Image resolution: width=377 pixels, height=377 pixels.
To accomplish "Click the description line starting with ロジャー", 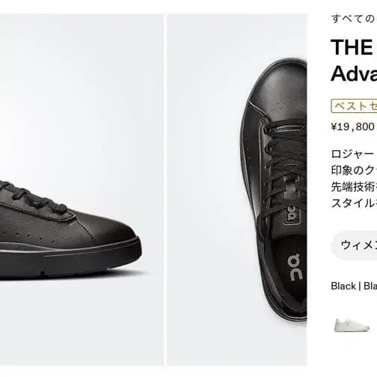I will (354, 154).
